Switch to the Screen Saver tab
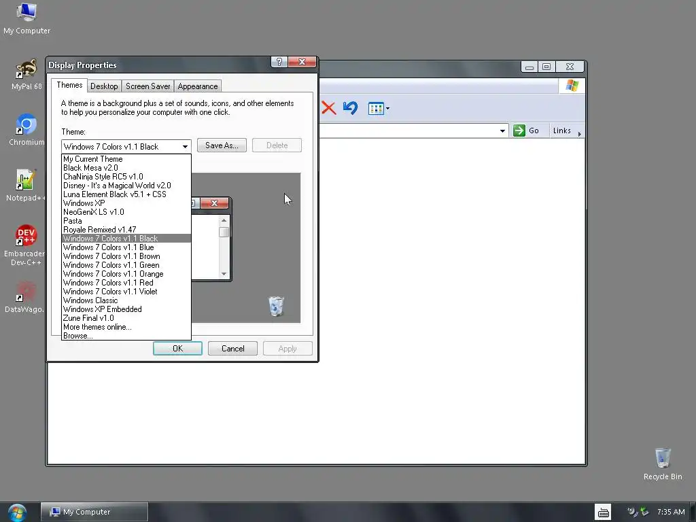The height and width of the screenshot is (522, 696). (x=147, y=86)
